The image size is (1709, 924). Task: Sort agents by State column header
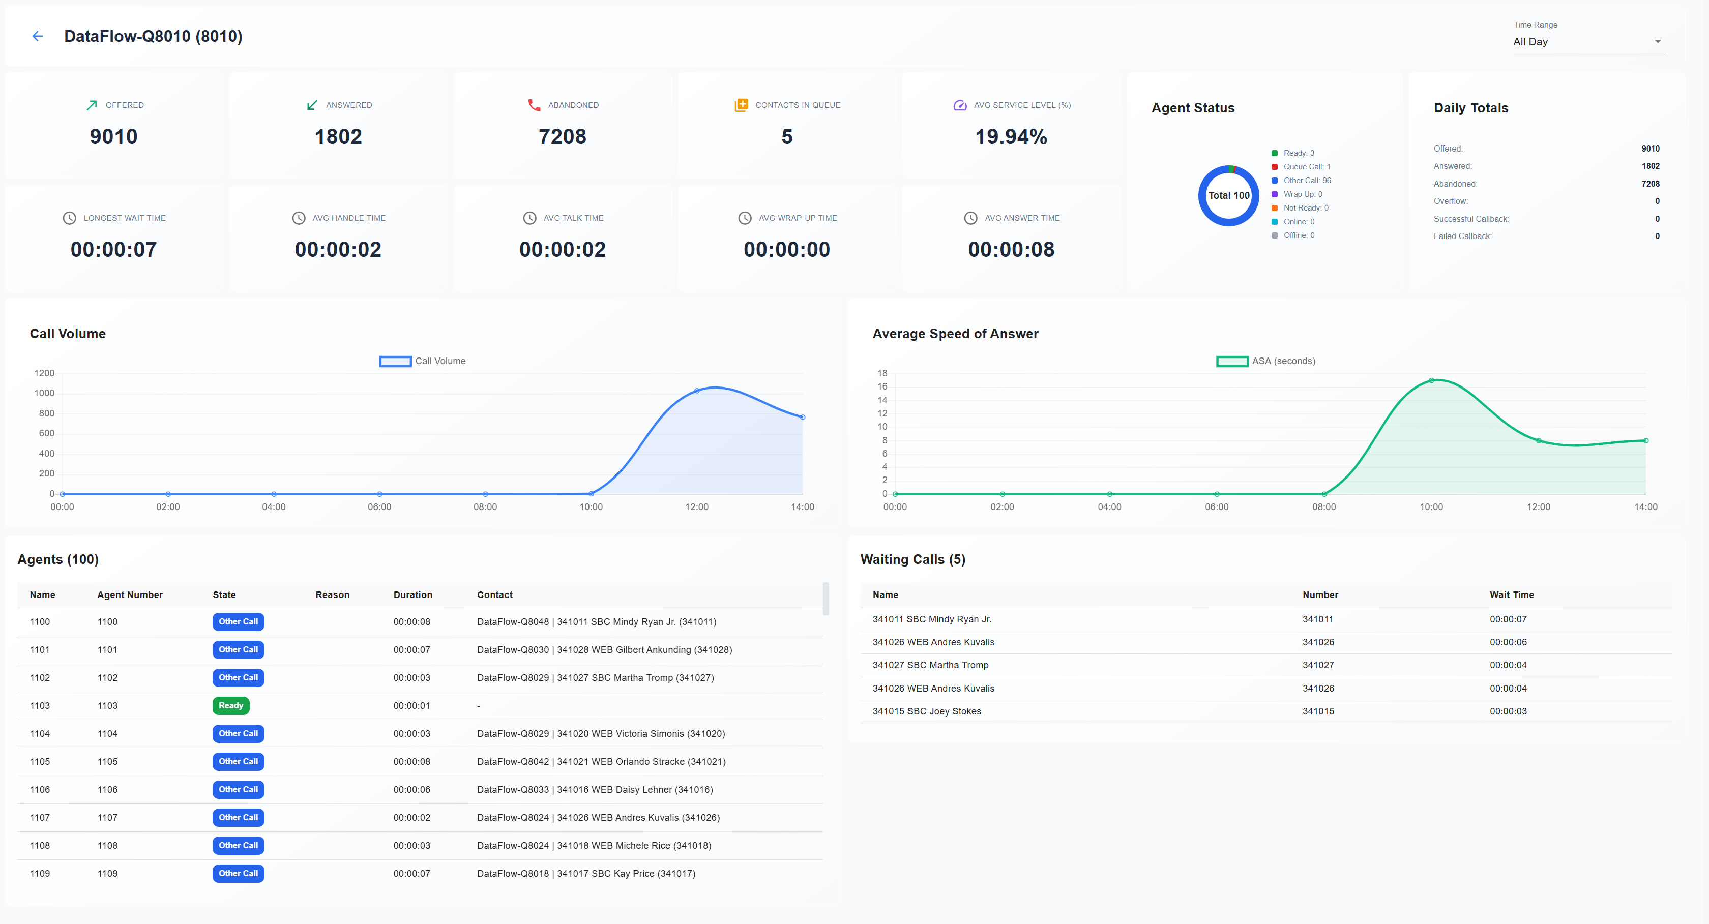(224, 594)
